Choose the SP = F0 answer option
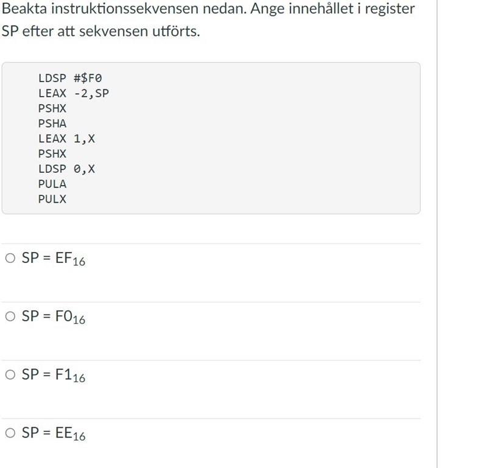Viewport: 487px width, 468px height. pos(10,316)
